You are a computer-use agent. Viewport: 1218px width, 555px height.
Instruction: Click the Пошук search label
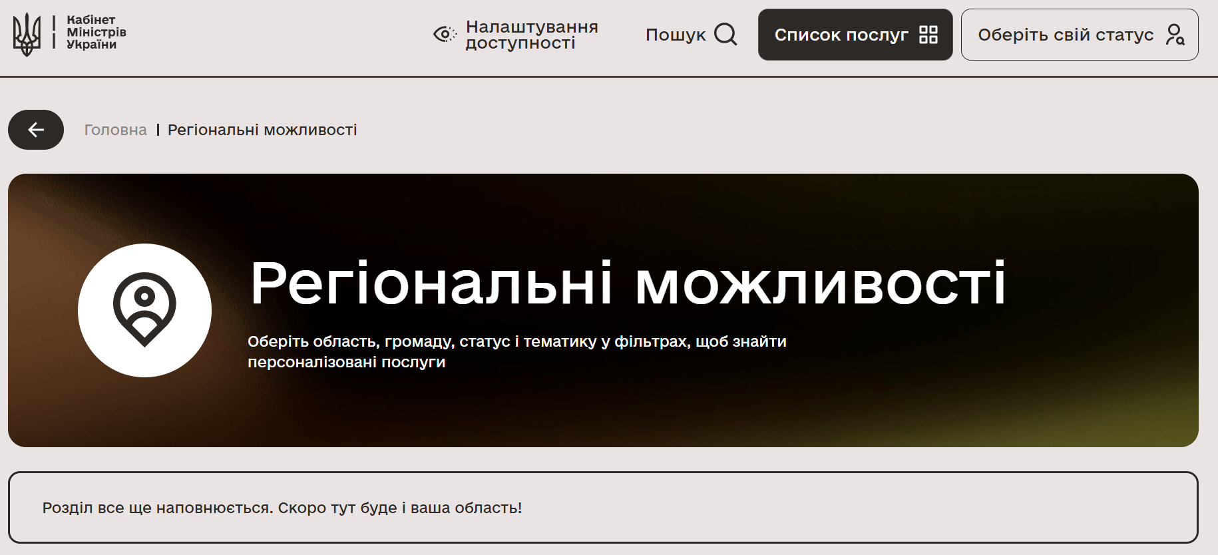(x=675, y=35)
